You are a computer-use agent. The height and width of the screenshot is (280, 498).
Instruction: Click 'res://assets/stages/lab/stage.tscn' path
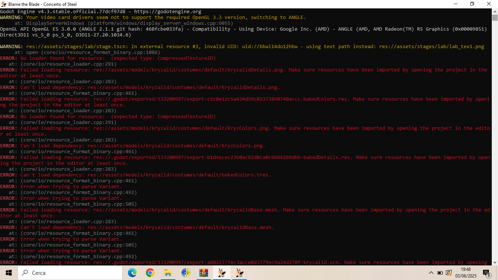click(76, 47)
